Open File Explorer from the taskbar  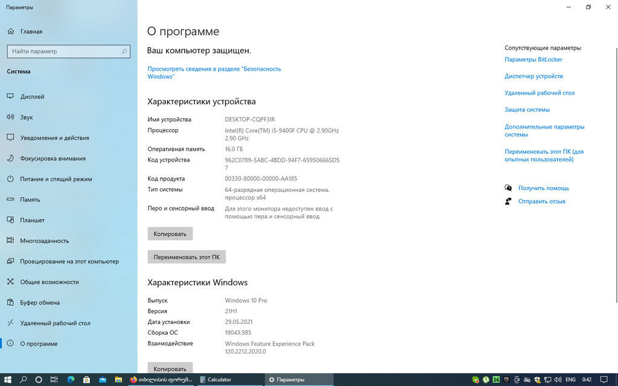click(x=118, y=380)
